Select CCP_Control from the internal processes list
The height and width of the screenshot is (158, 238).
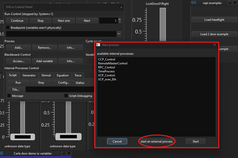tap(107, 59)
